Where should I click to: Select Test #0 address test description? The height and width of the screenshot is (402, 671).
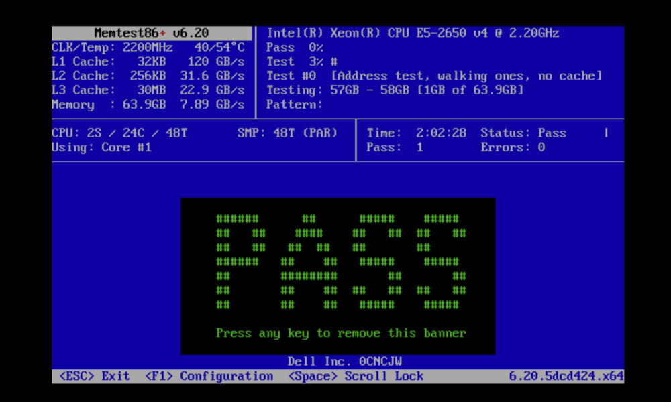pos(434,76)
